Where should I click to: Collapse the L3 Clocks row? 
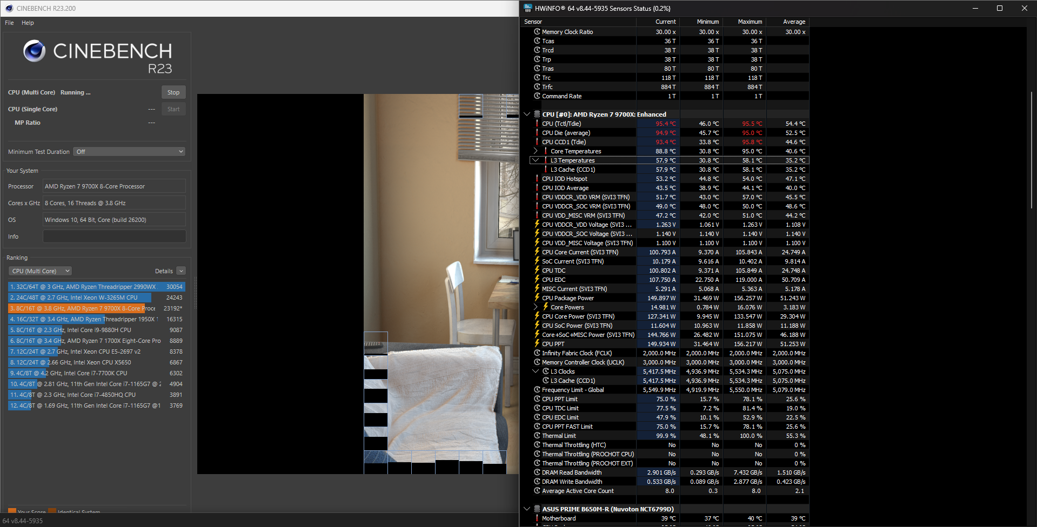click(536, 371)
